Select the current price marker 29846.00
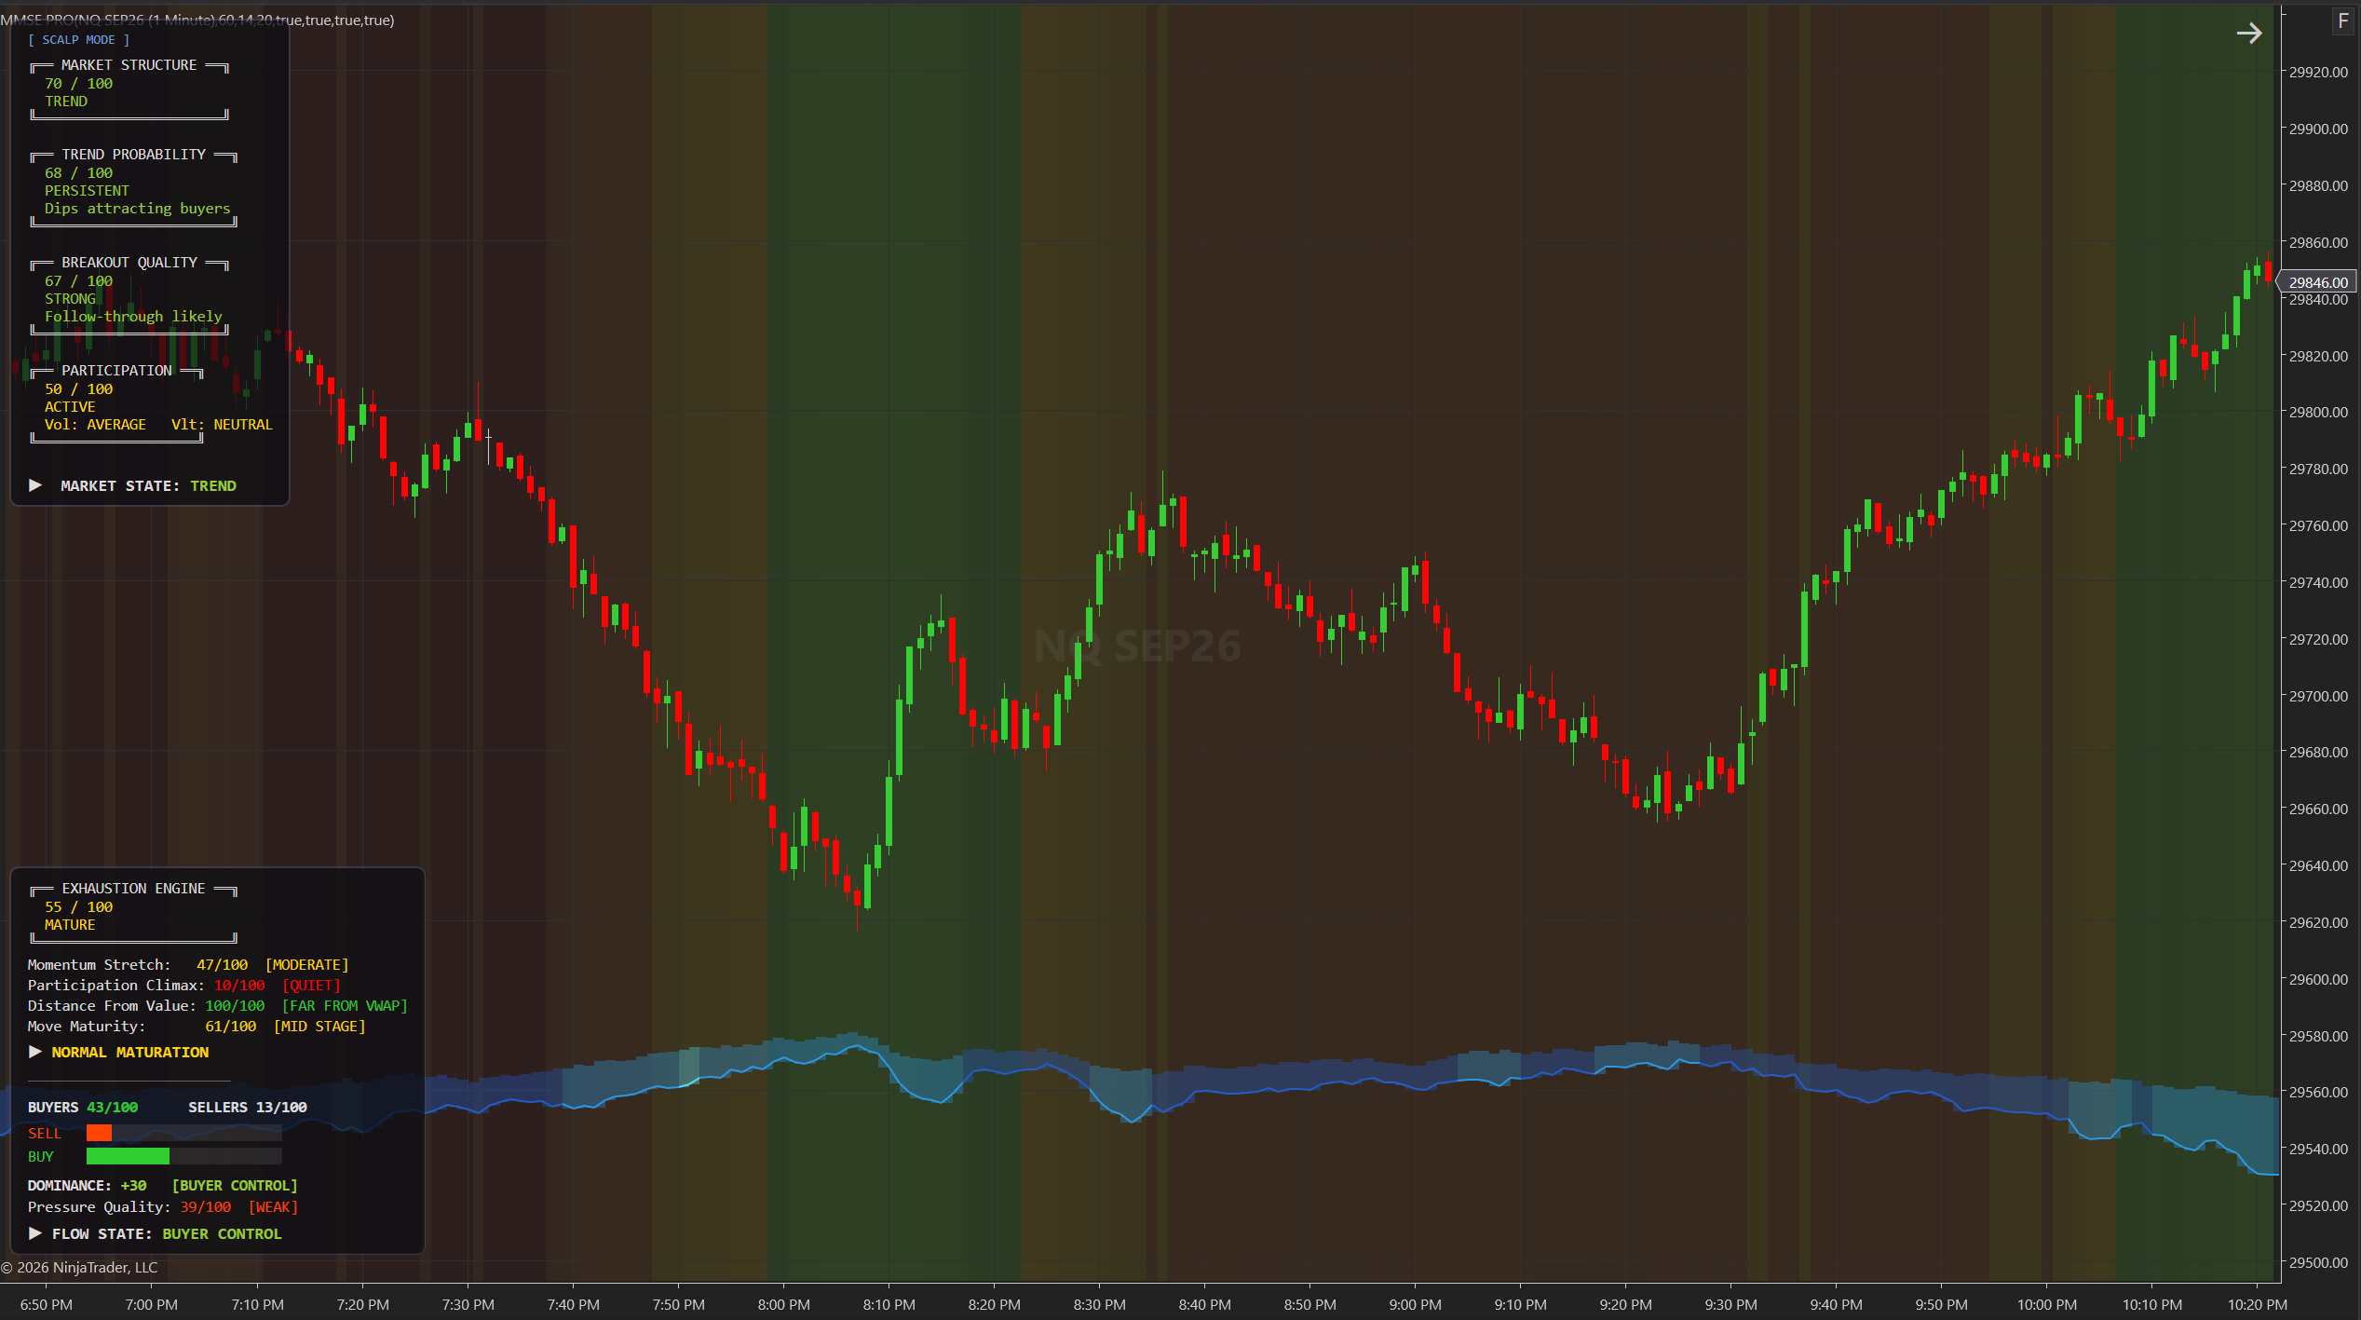This screenshot has width=2361, height=1320. click(2317, 282)
